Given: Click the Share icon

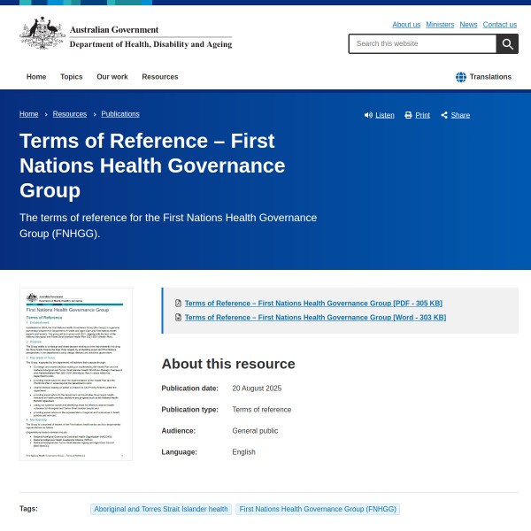Looking at the screenshot, I should pyautogui.click(x=444, y=115).
